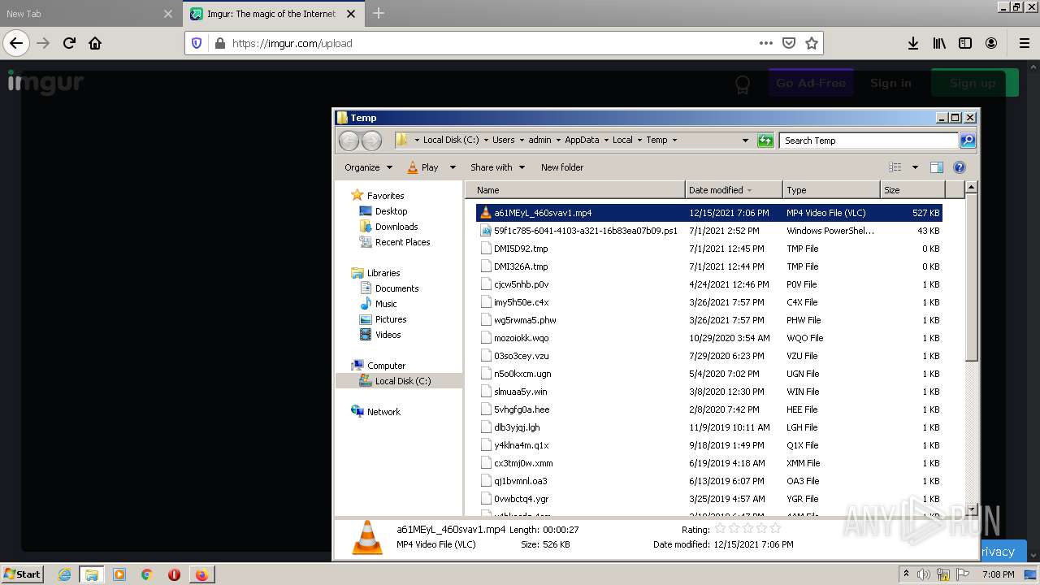
Task: Select Desktop in Favorites
Action: 391,211
